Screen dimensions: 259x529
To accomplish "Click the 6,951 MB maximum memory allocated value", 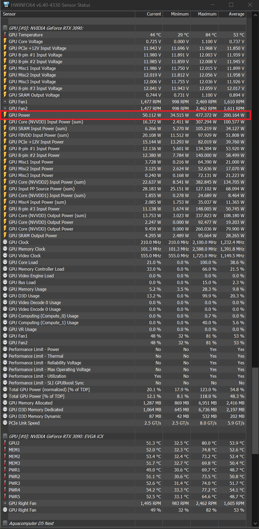I will pos(207,403).
